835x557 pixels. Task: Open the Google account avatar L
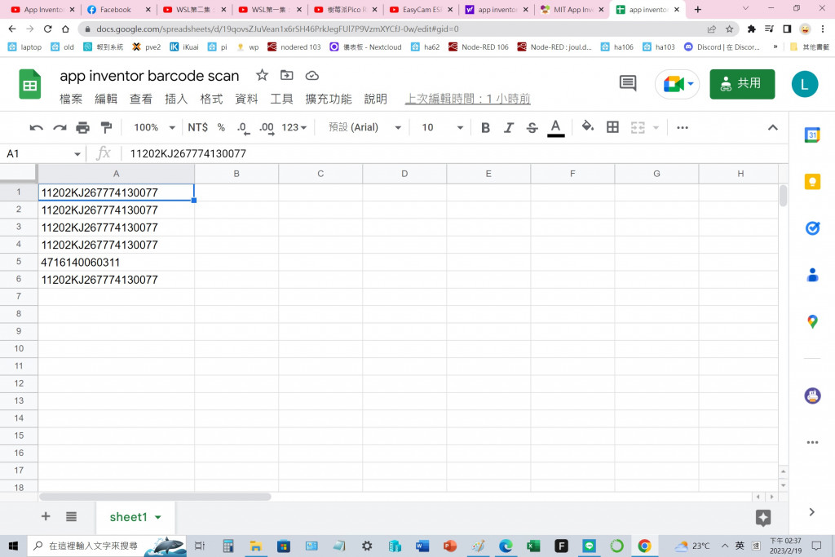click(804, 84)
